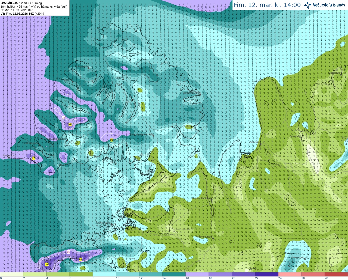348x280 pixels.
Task: Click the 6–8 m/s olive green legend swatch
Action: (x=81, y=274)
